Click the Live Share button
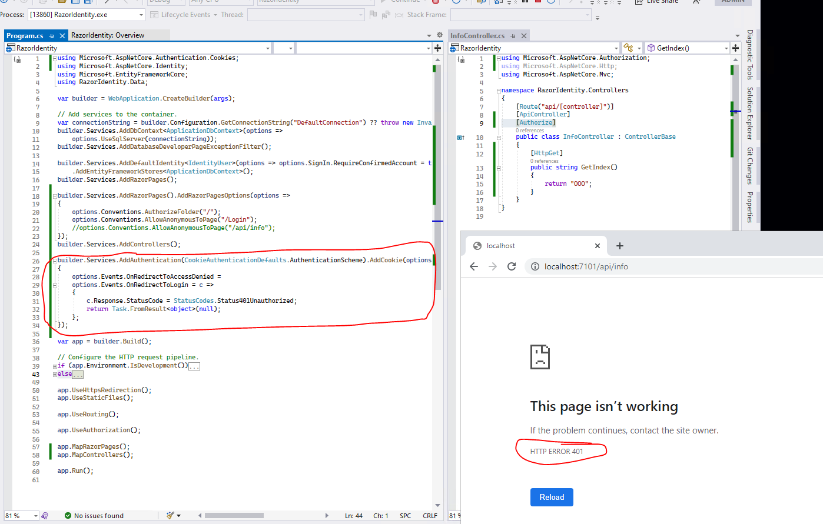 [x=657, y=2]
